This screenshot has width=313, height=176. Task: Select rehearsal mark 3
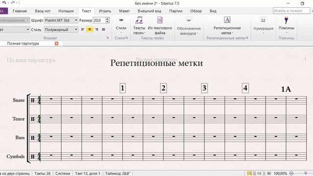coord(204,88)
